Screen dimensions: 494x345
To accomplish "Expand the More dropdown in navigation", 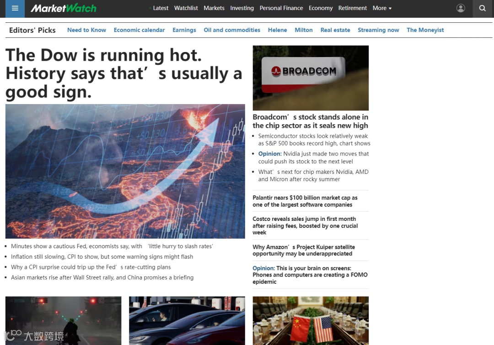I will tap(382, 8).
